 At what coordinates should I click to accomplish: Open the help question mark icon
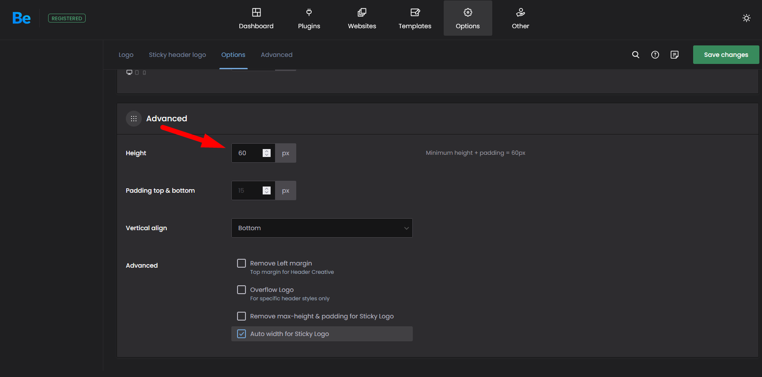[x=655, y=55]
